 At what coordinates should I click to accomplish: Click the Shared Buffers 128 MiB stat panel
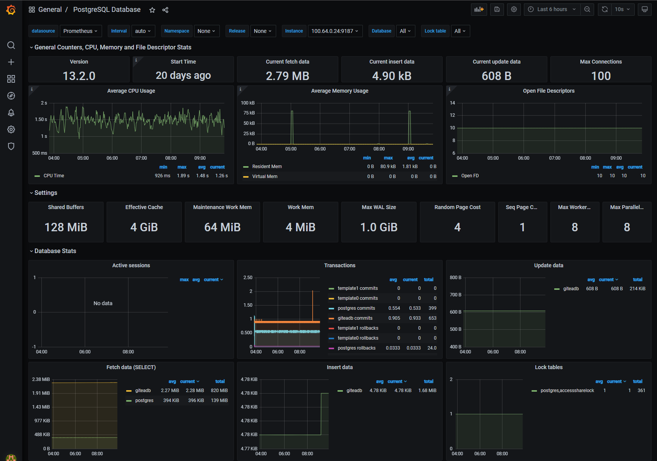click(66, 222)
